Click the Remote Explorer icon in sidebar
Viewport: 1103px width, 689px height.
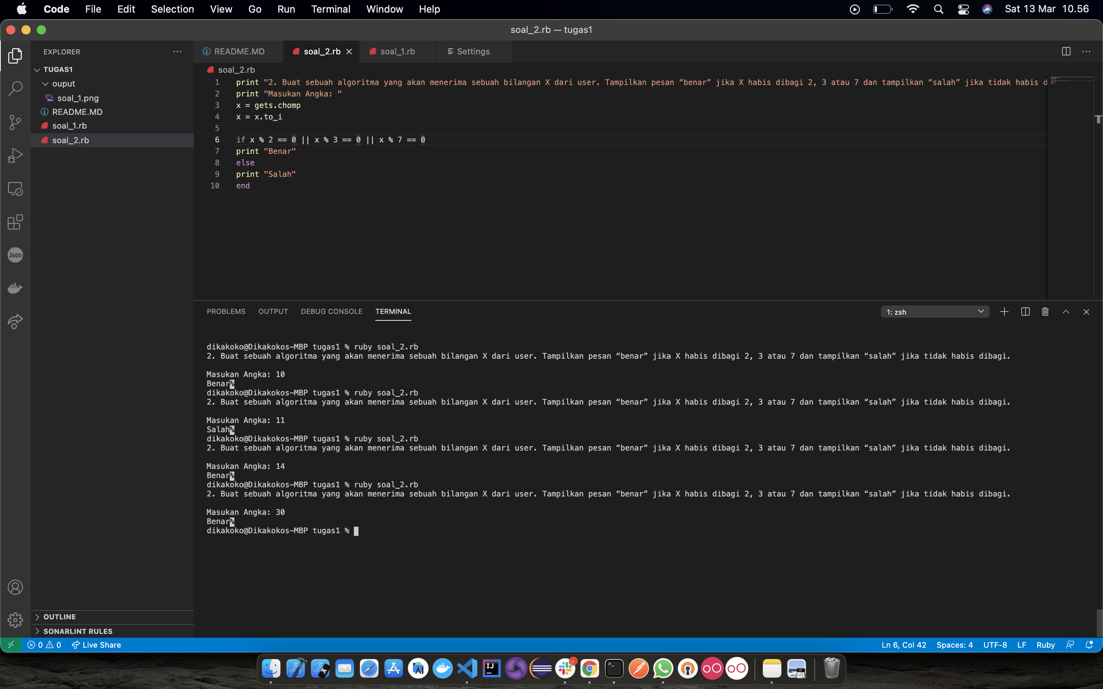pyautogui.click(x=15, y=190)
